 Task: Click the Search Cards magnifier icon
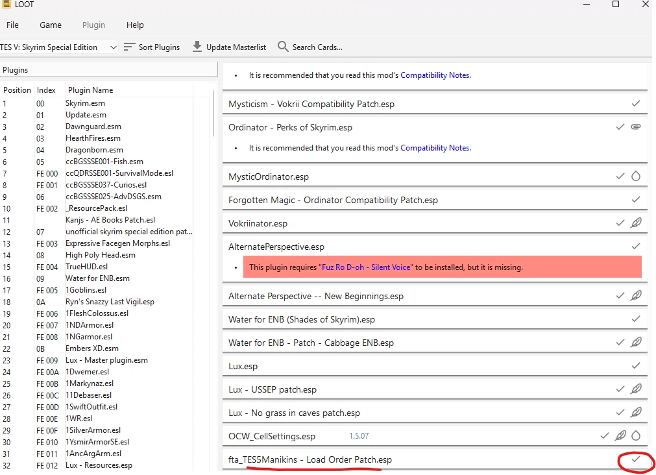(283, 47)
